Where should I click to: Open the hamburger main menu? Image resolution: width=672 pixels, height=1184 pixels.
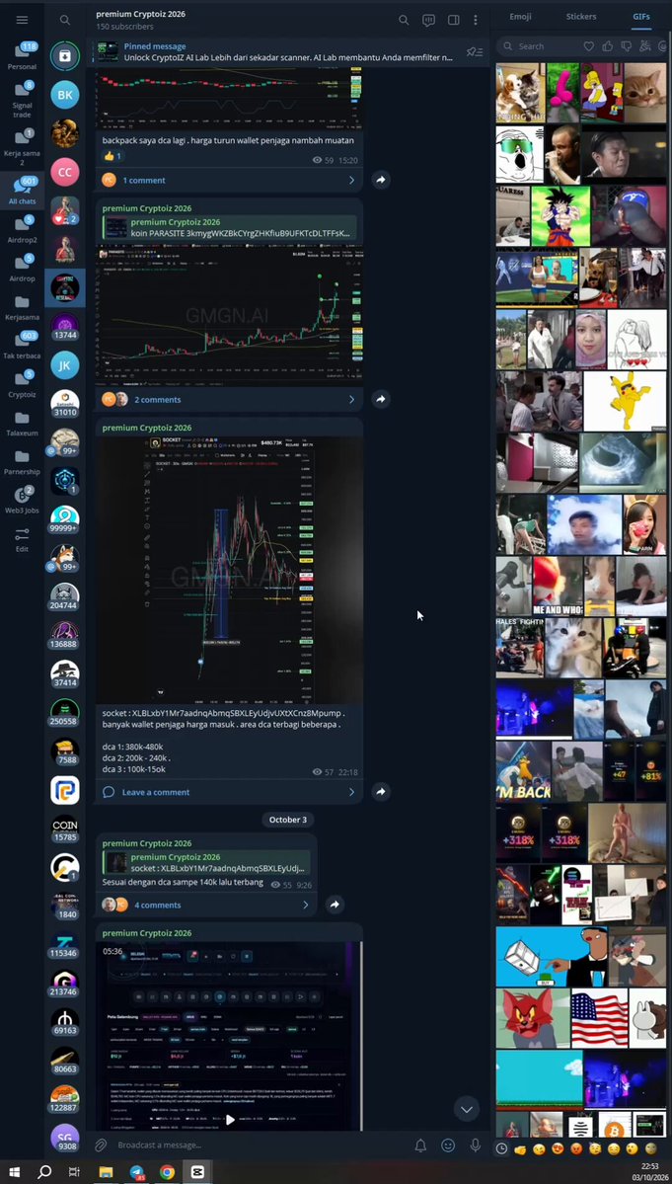click(x=22, y=20)
